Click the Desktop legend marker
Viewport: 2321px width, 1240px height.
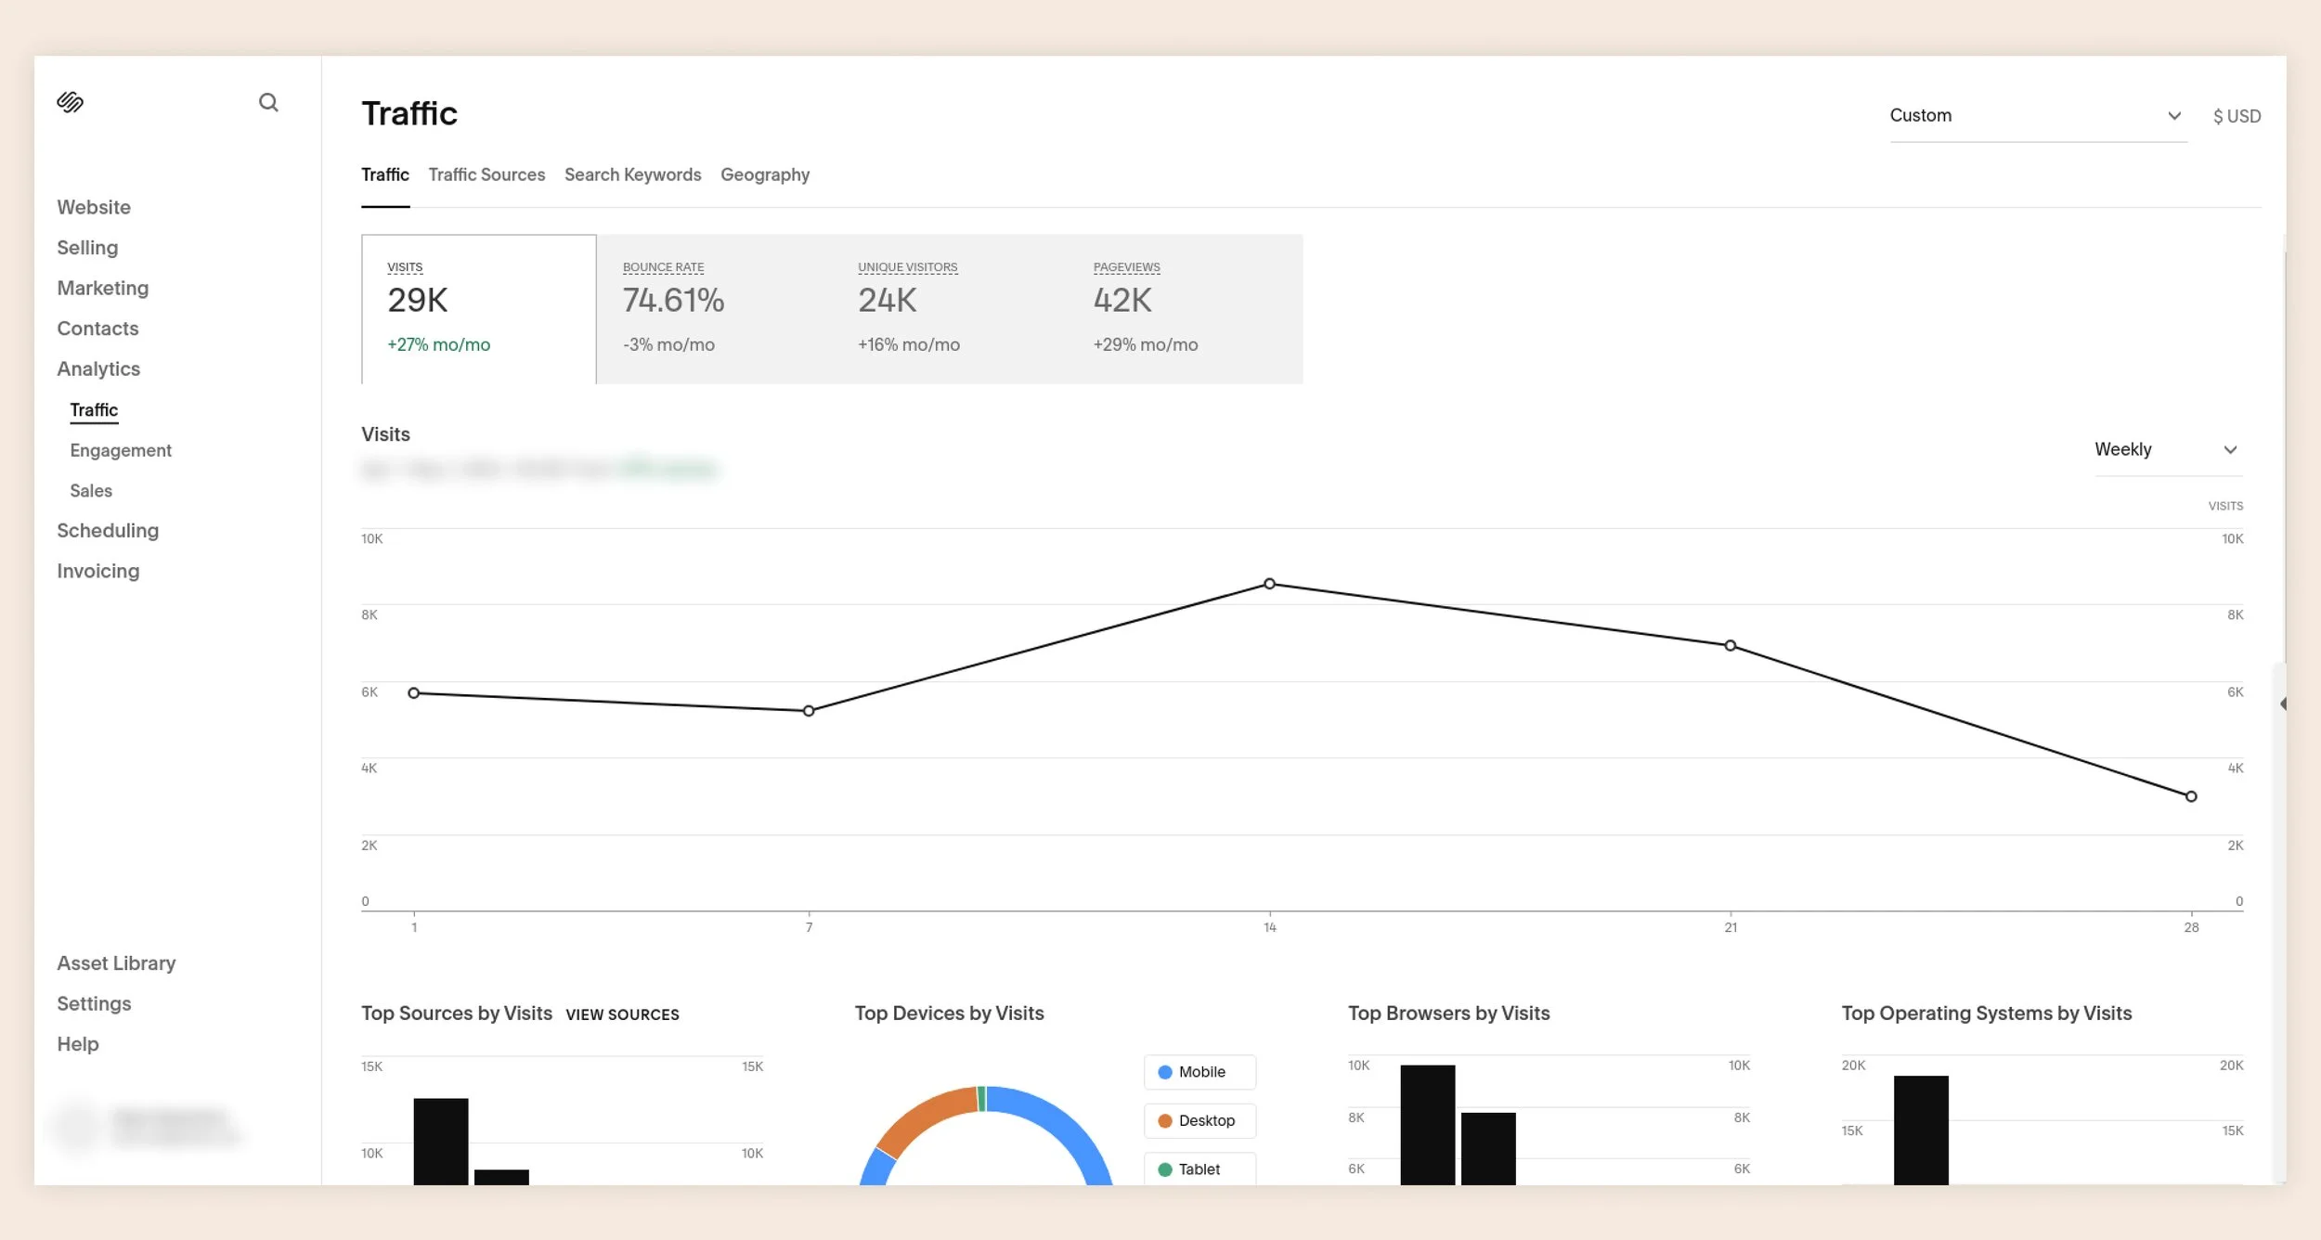pyautogui.click(x=1164, y=1120)
